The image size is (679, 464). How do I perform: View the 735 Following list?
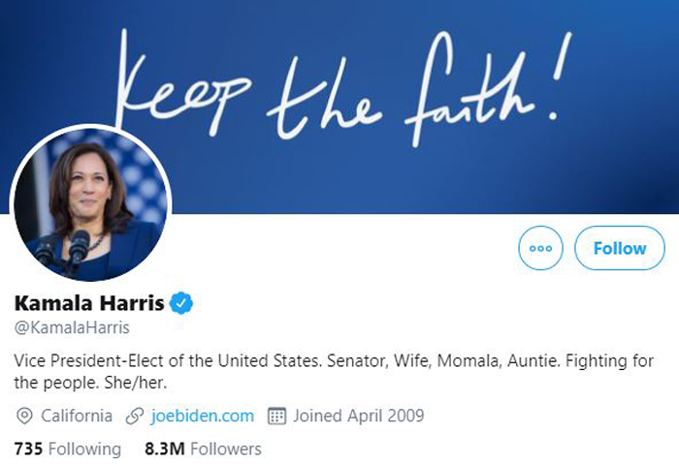(68, 449)
